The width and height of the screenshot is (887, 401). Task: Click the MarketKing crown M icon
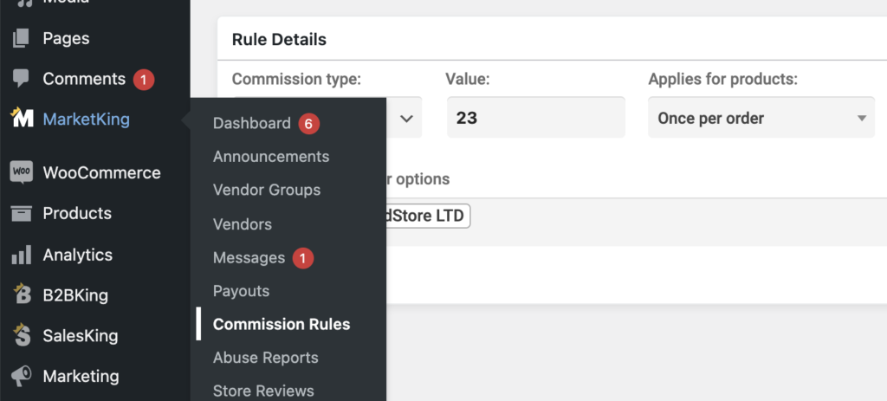22,118
